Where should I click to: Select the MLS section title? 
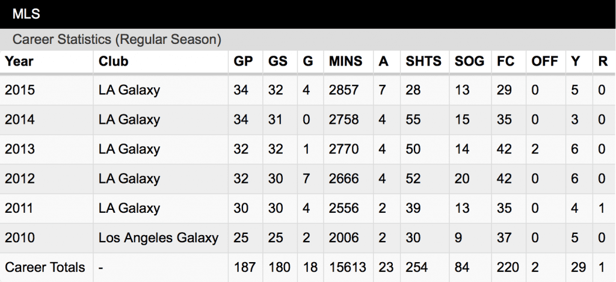[26, 14]
